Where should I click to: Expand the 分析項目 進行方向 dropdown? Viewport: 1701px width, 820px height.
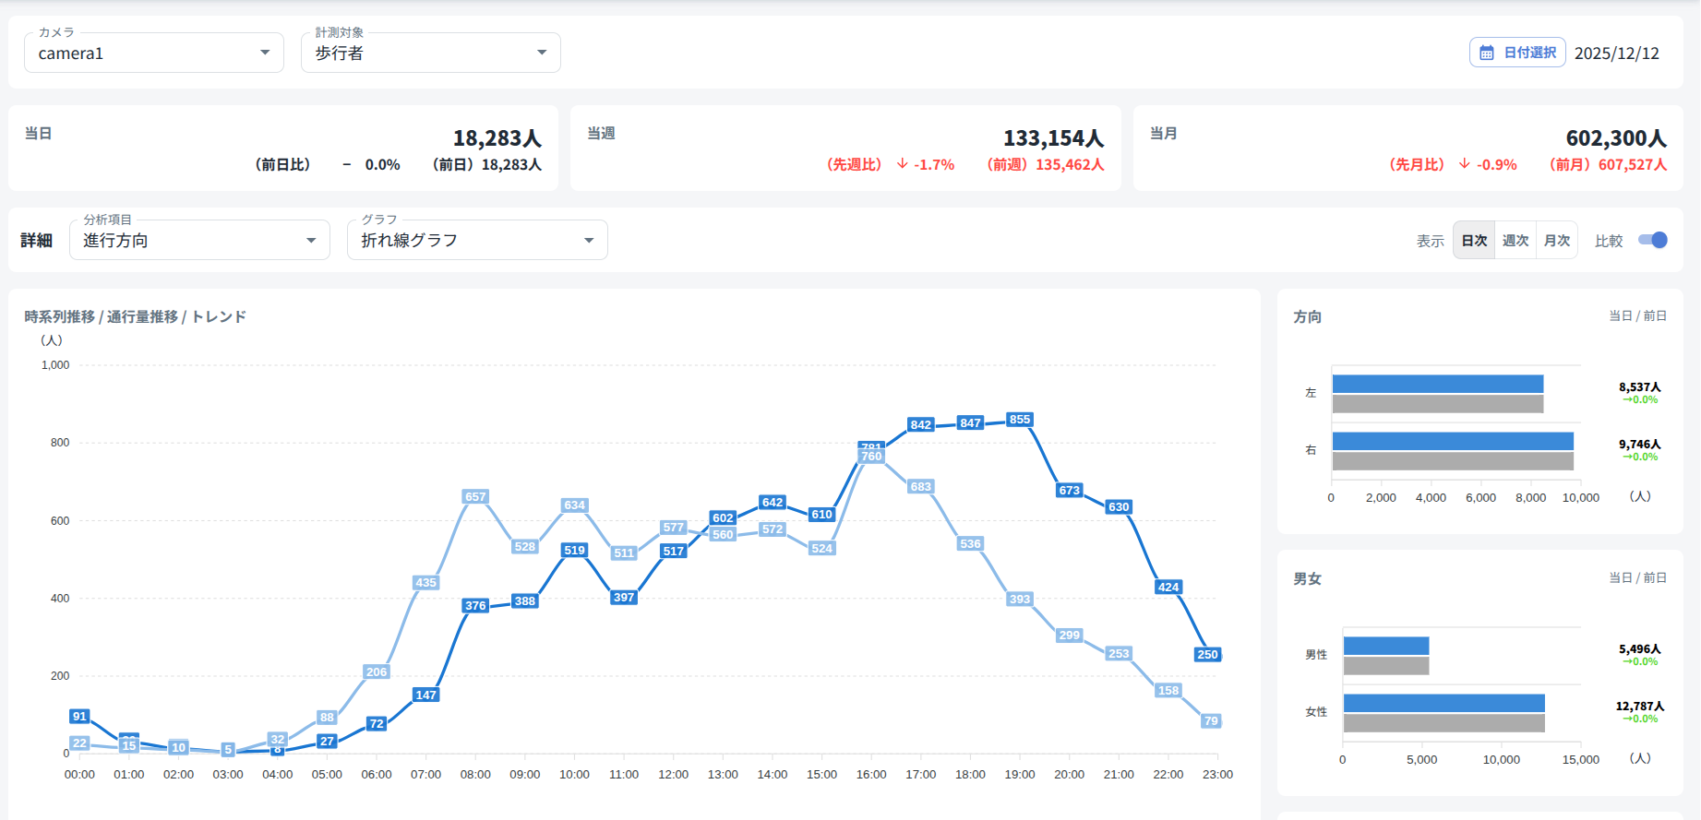click(200, 240)
